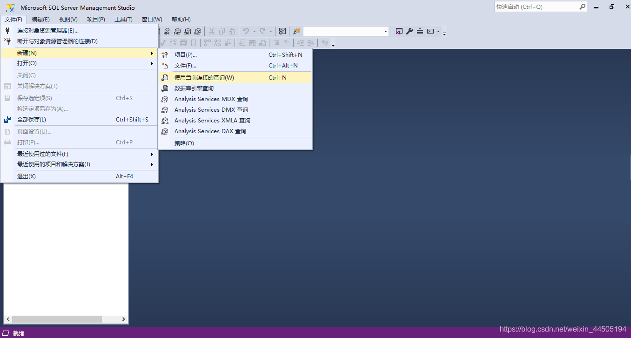Open the 文件(F) menu
The width and height of the screenshot is (631, 338).
click(x=13, y=19)
